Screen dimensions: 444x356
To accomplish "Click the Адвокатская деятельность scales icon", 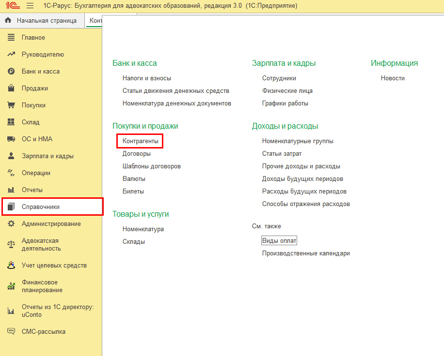I will click(x=11, y=244).
